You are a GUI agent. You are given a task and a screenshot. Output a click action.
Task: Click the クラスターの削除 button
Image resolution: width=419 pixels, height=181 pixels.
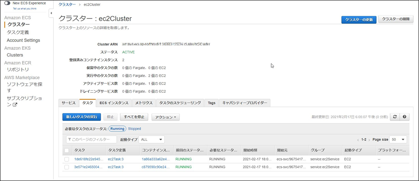click(x=396, y=19)
